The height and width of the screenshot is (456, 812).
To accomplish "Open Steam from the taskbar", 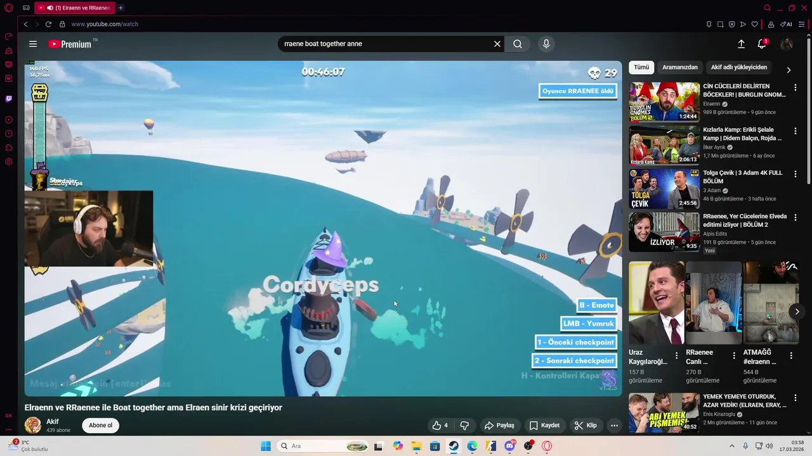I will pos(454,446).
